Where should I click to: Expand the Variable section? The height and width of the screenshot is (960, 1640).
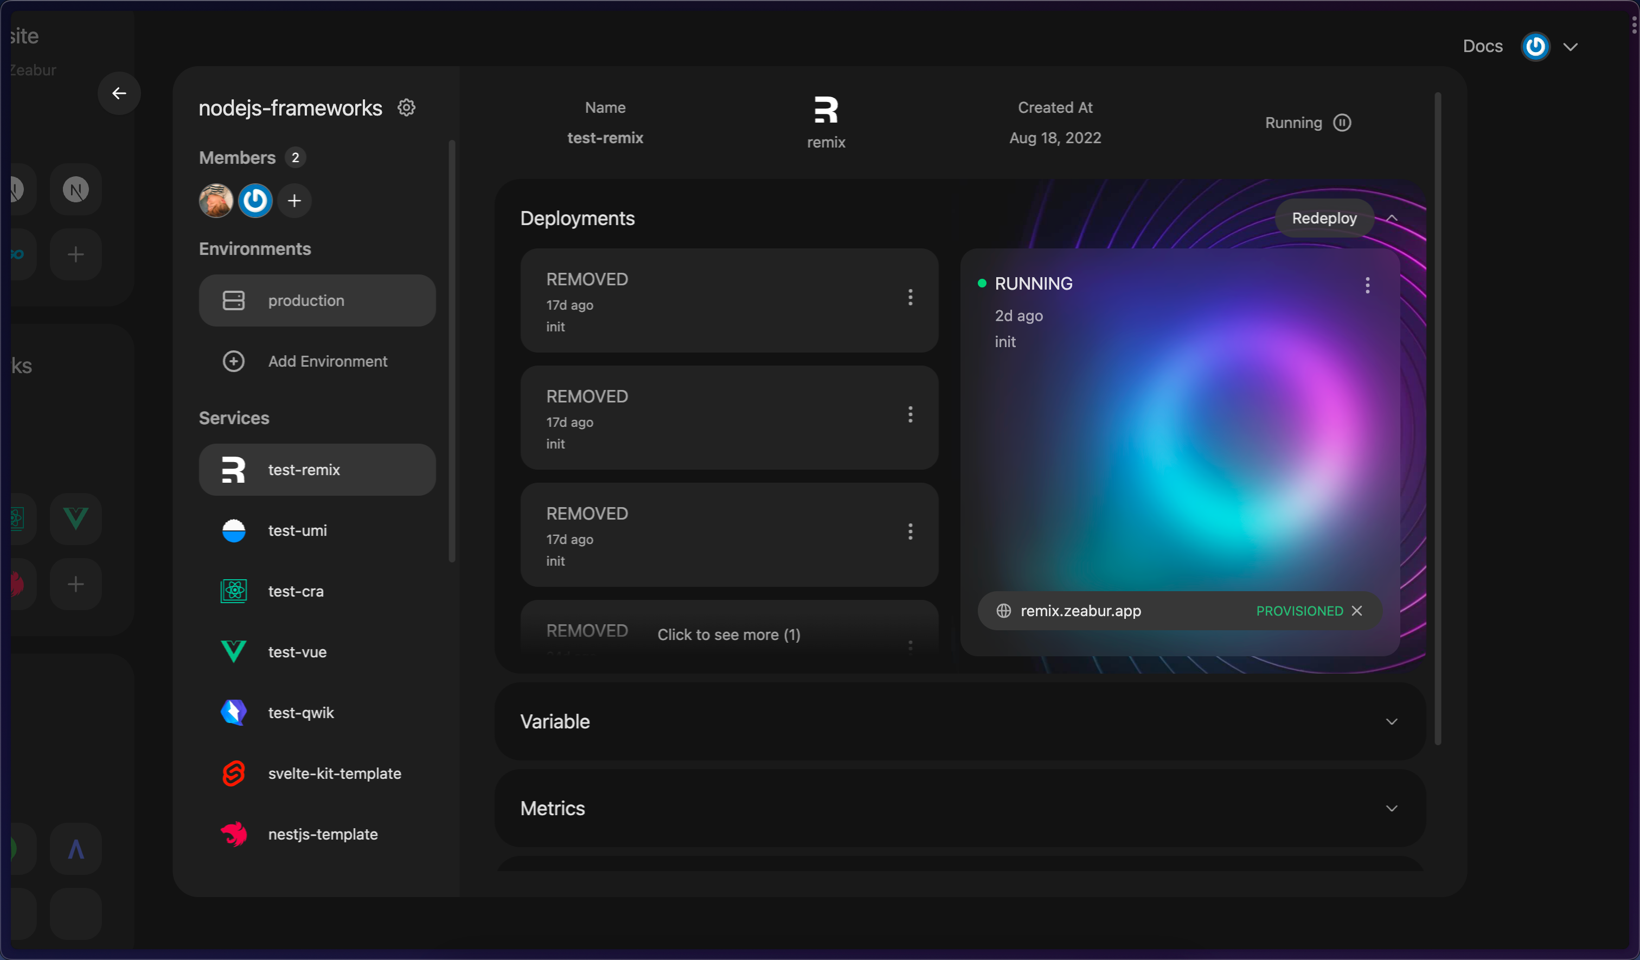click(1392, 721)
